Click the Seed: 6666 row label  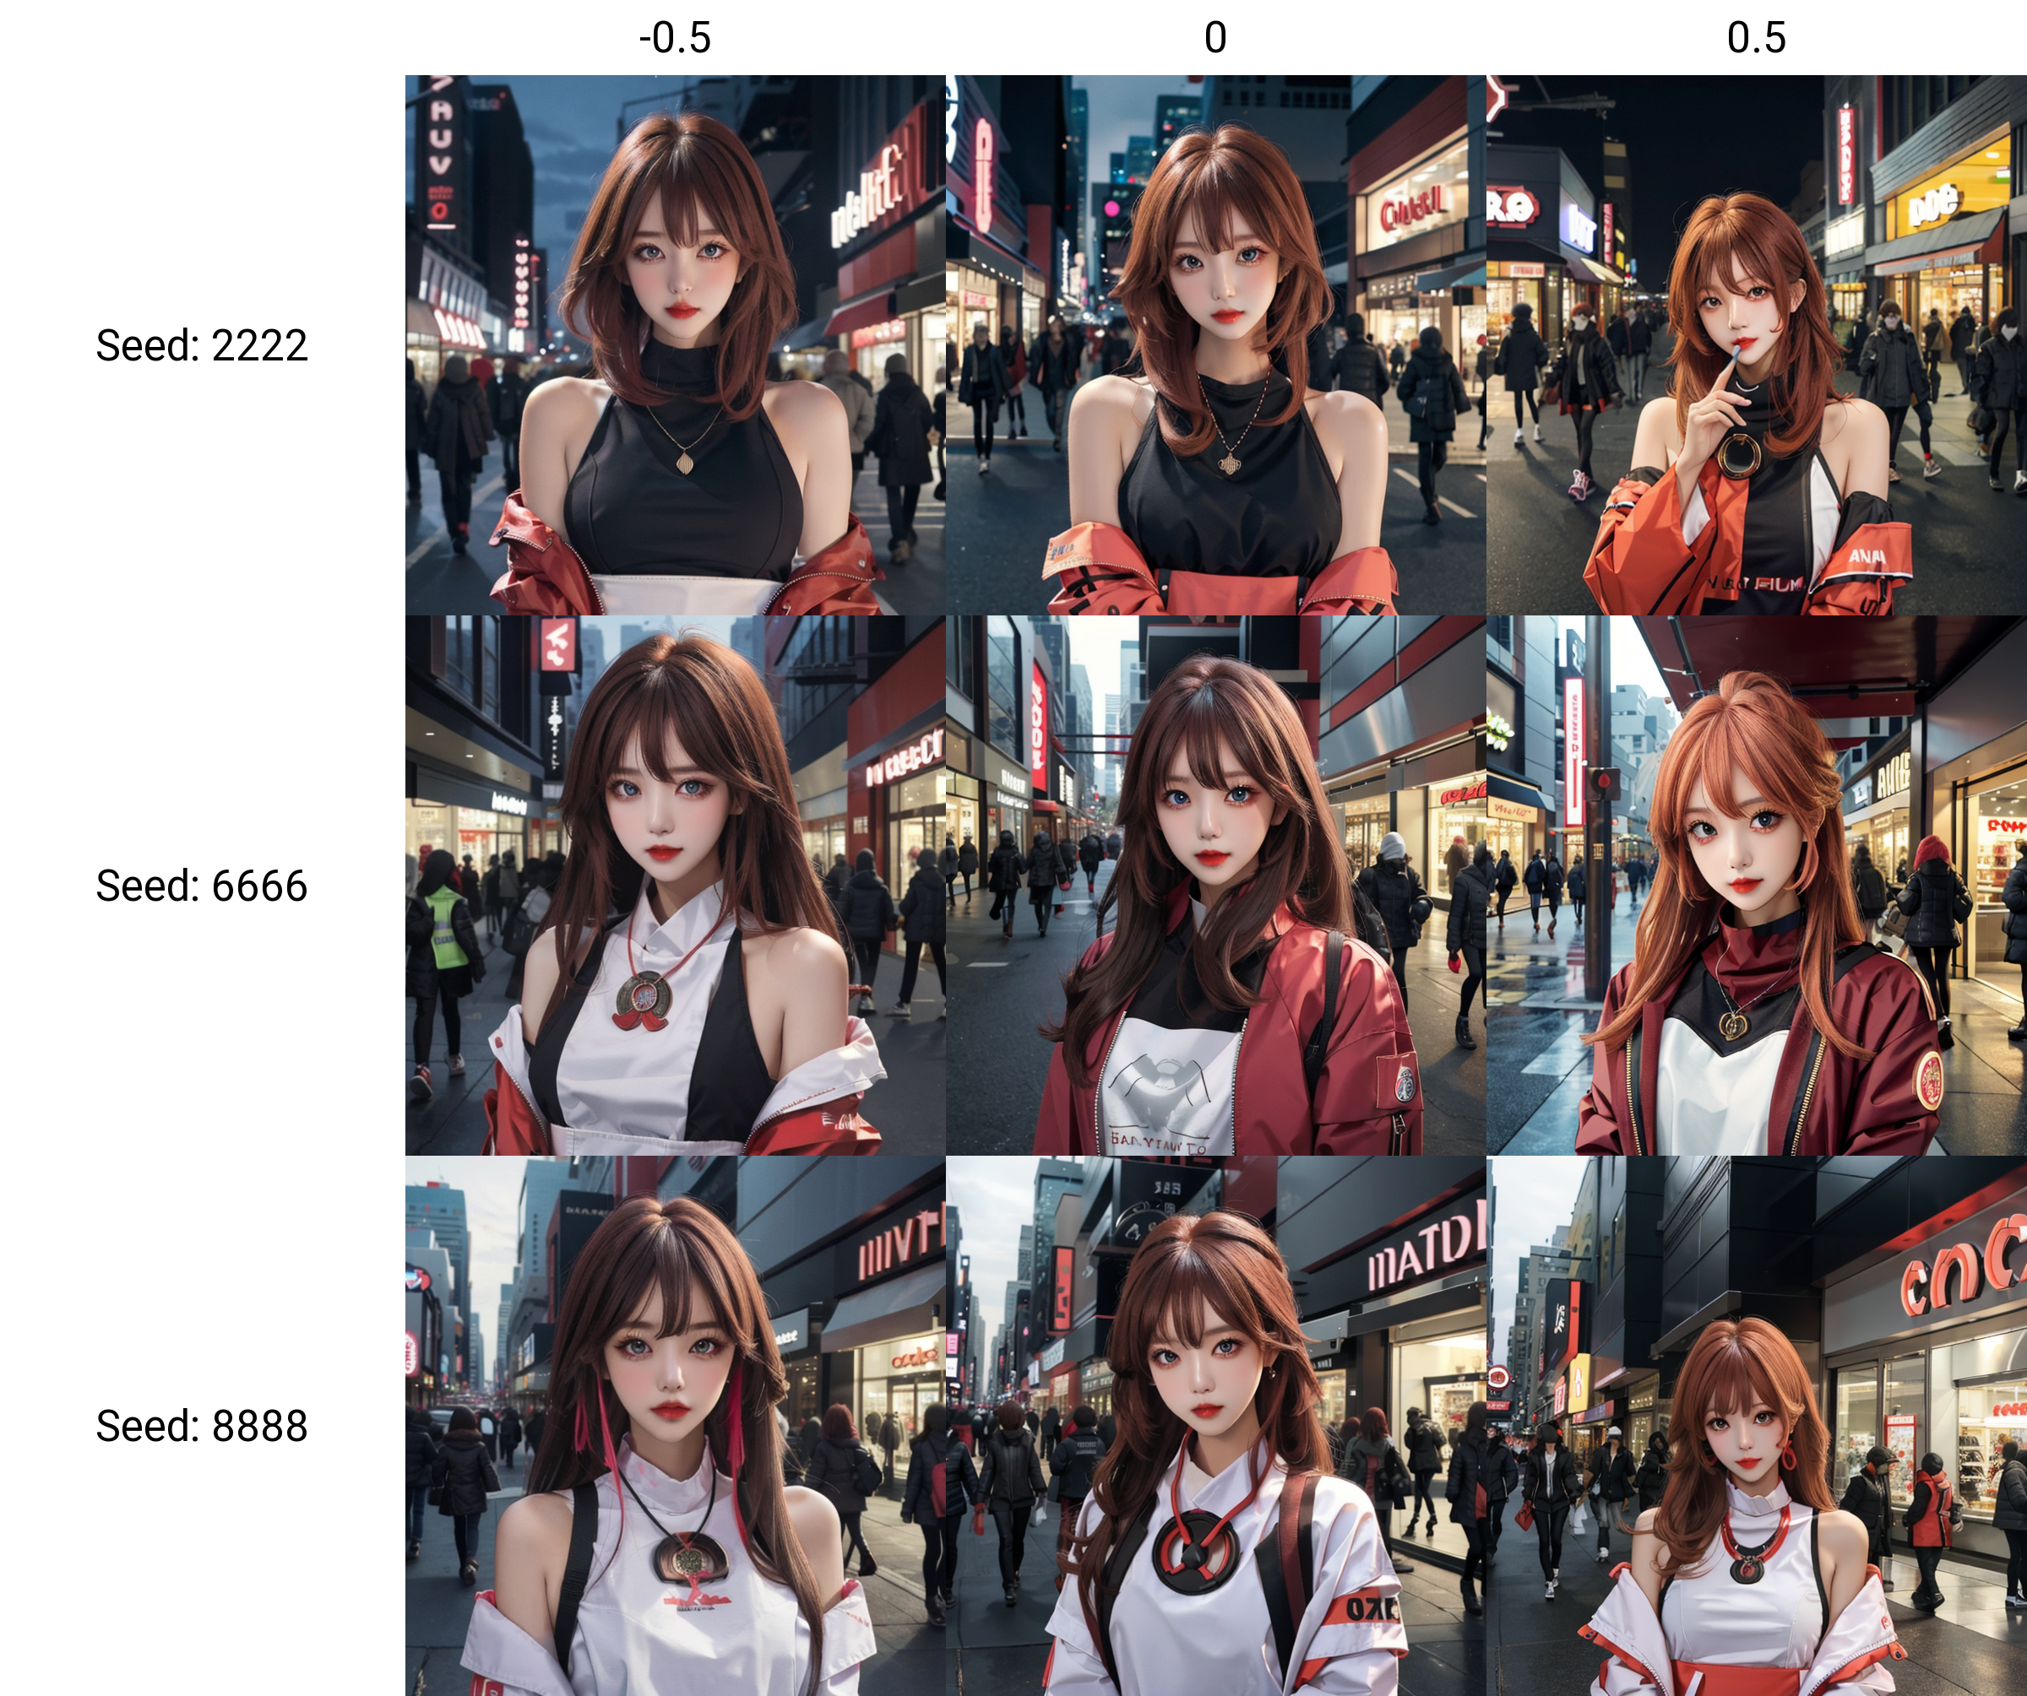(202, 886)
